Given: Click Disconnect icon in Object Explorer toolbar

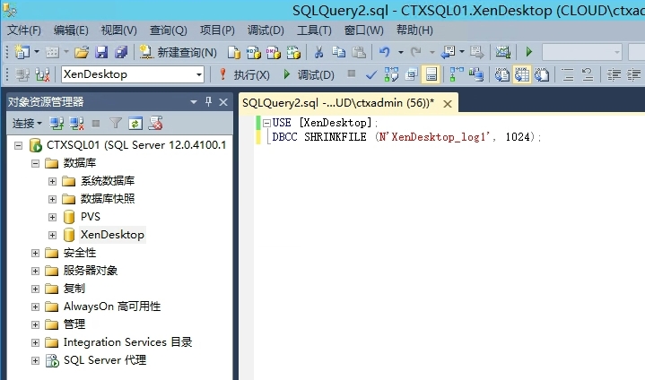Looking at the screenshot, I should (76, 123).
